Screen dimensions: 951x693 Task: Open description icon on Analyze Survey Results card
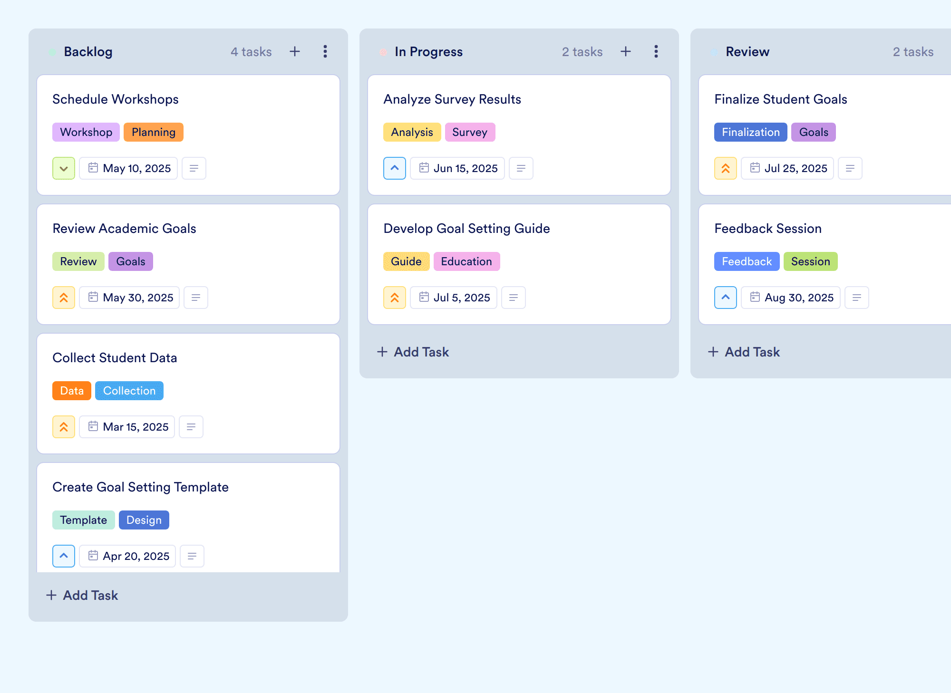pos(521,168)
